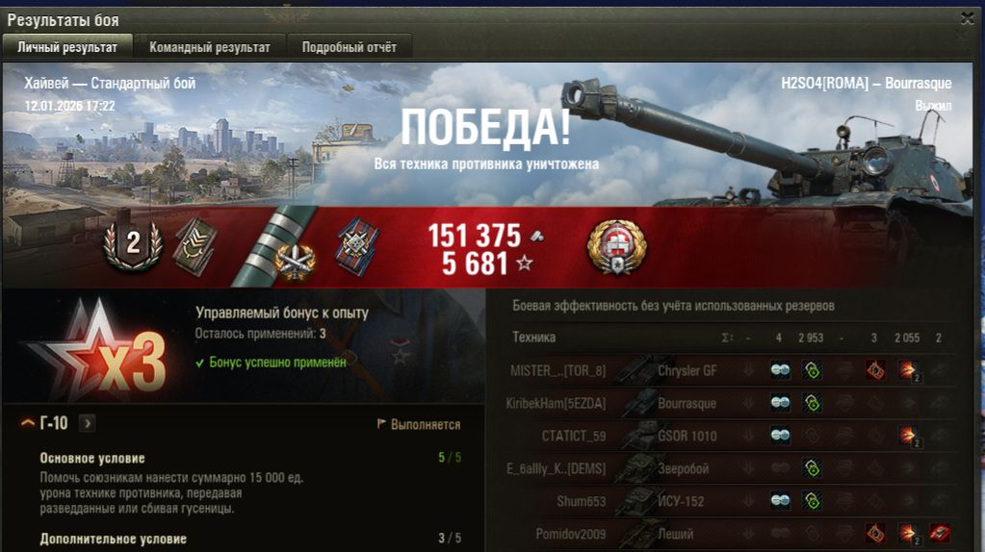Select the Личный результат tab
This screenshot has width=985, height=552.
[67, 47]
